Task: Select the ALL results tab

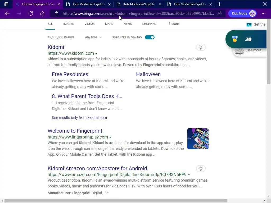Action: tap(50, 24)
